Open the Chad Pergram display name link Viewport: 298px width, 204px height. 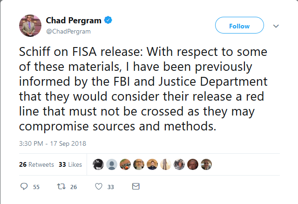point(74,20)
